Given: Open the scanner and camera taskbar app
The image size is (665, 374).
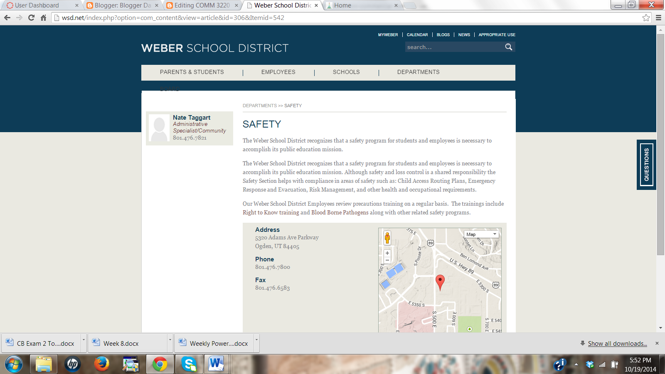Looking at the screenshot, I should 131,364.
